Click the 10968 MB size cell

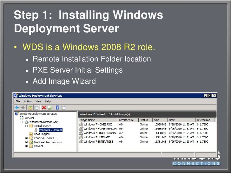[x=160, y=125]
